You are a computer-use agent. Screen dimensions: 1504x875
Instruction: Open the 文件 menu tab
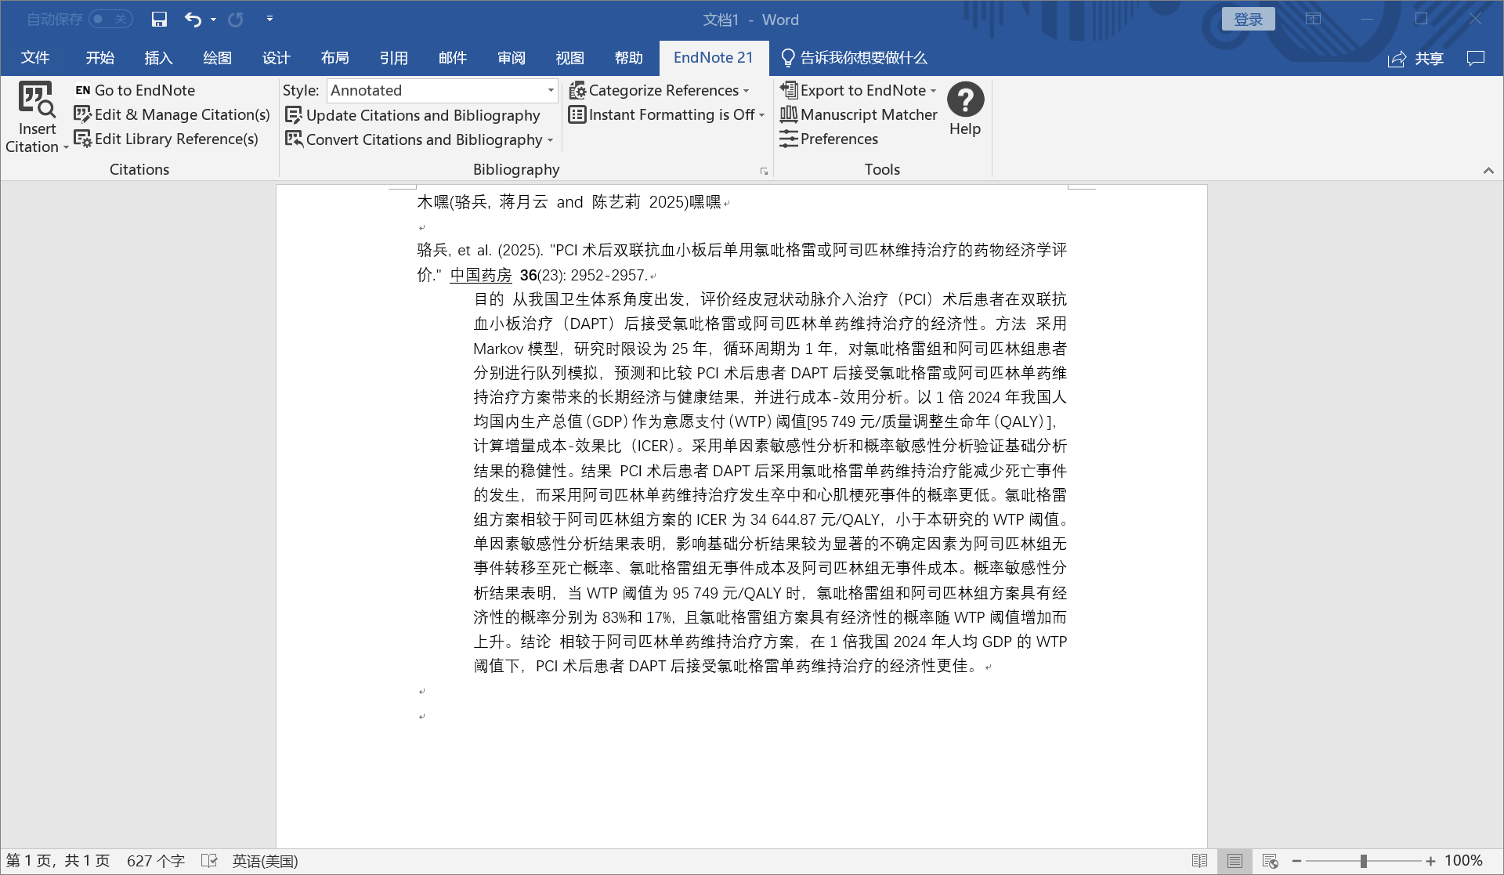tap(35, 58)
